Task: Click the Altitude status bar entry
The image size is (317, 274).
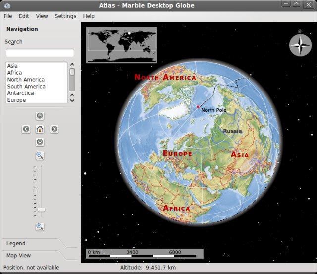Action: click(x=148, y=268)
